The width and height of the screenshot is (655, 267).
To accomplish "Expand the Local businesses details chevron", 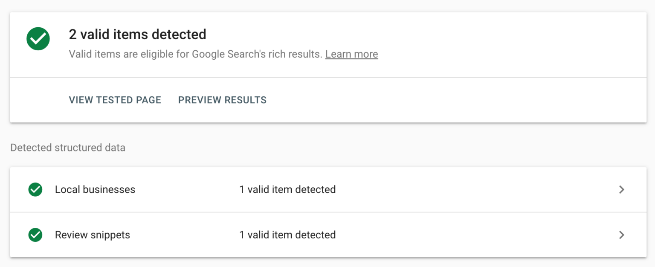I will 622,189.
